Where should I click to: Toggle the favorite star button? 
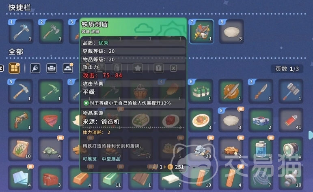[x=138, y=68]
